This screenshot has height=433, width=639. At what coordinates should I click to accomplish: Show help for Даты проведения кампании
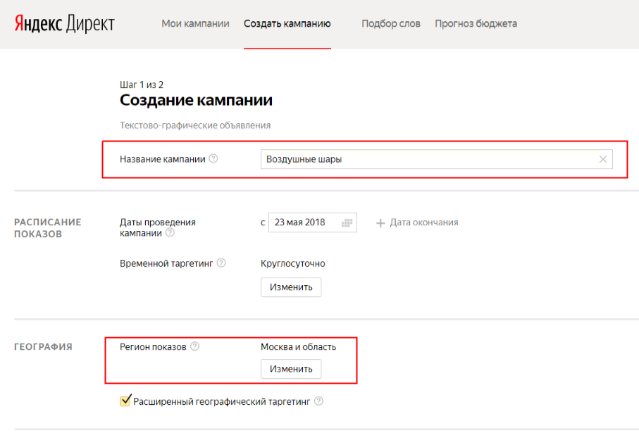pyautogui.click(x=170, y=233)
